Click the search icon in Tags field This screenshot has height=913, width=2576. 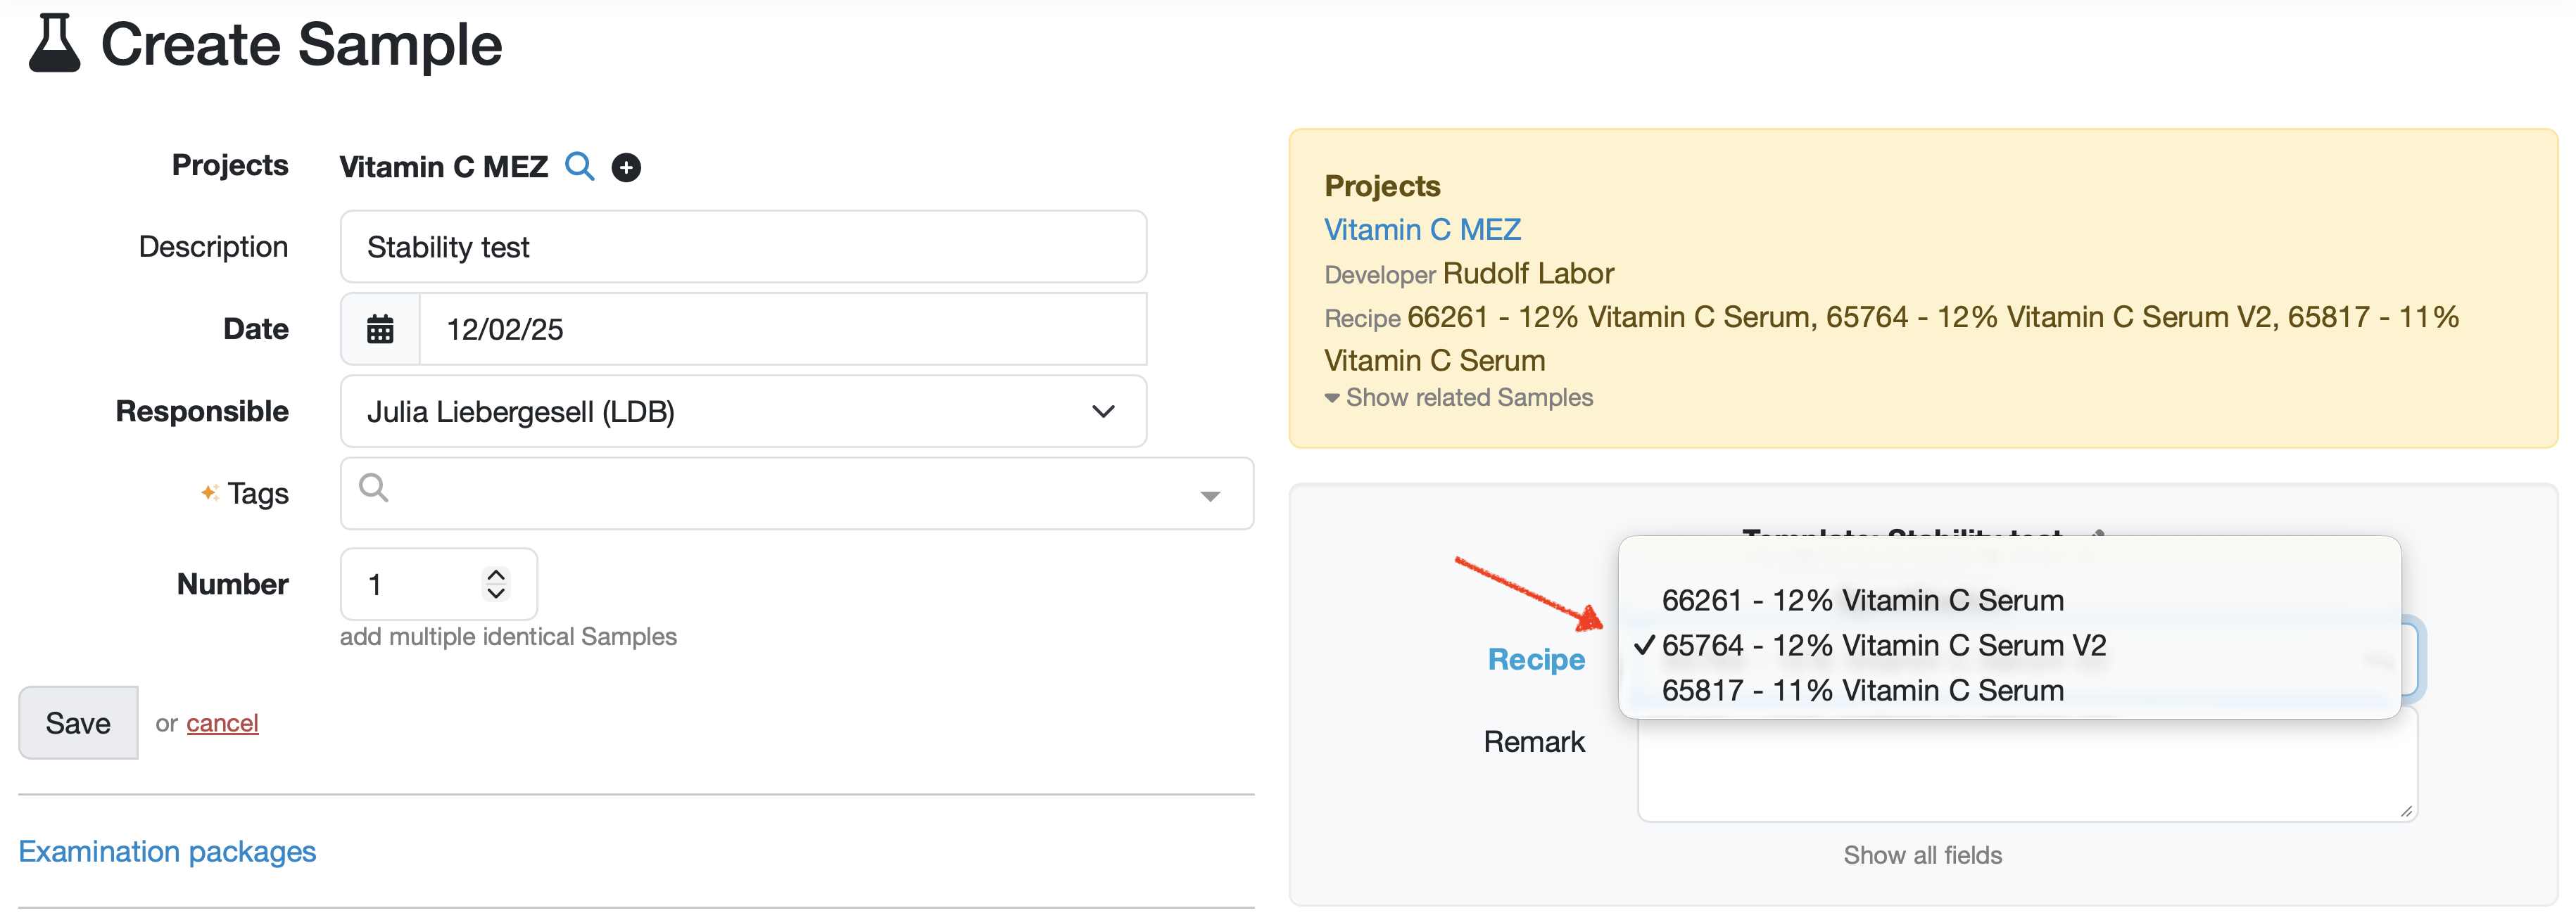pos(374,487)
